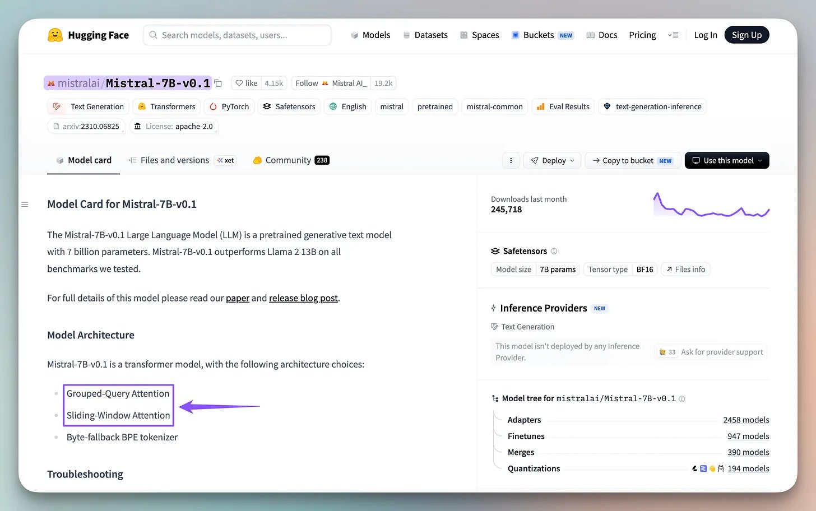Image resolution: width=816 pixels, height=511 pixels.
Task: Click the Tensor type BF16 badge
Action: tap(620, 270)
